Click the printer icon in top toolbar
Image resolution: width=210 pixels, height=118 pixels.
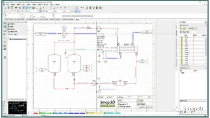tap(16, 8)
